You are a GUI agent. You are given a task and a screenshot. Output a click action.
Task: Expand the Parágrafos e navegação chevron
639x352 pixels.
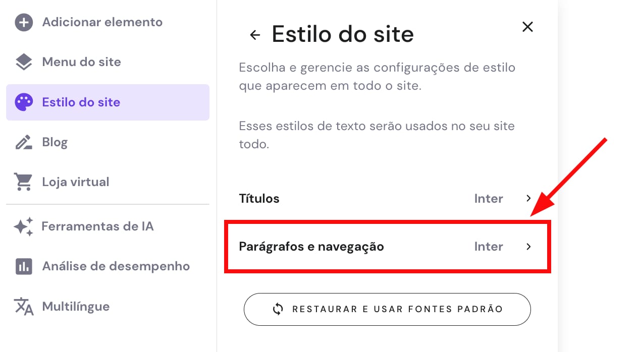tap(528, 247)
